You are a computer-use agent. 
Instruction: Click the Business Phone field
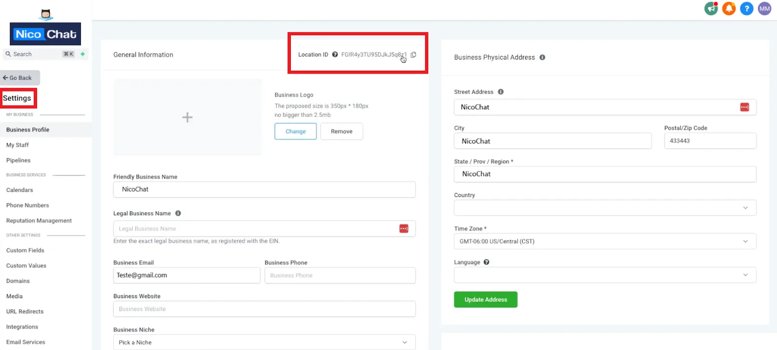[340, 275]
